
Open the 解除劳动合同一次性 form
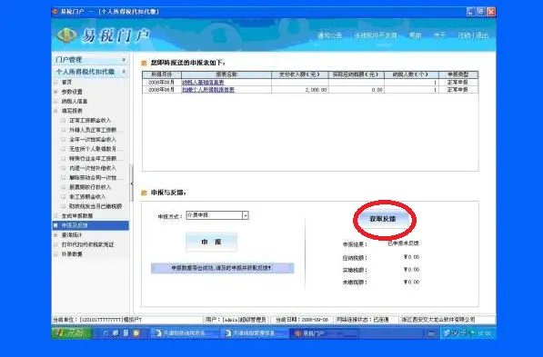pyautogui.click(x=92, y=177)
